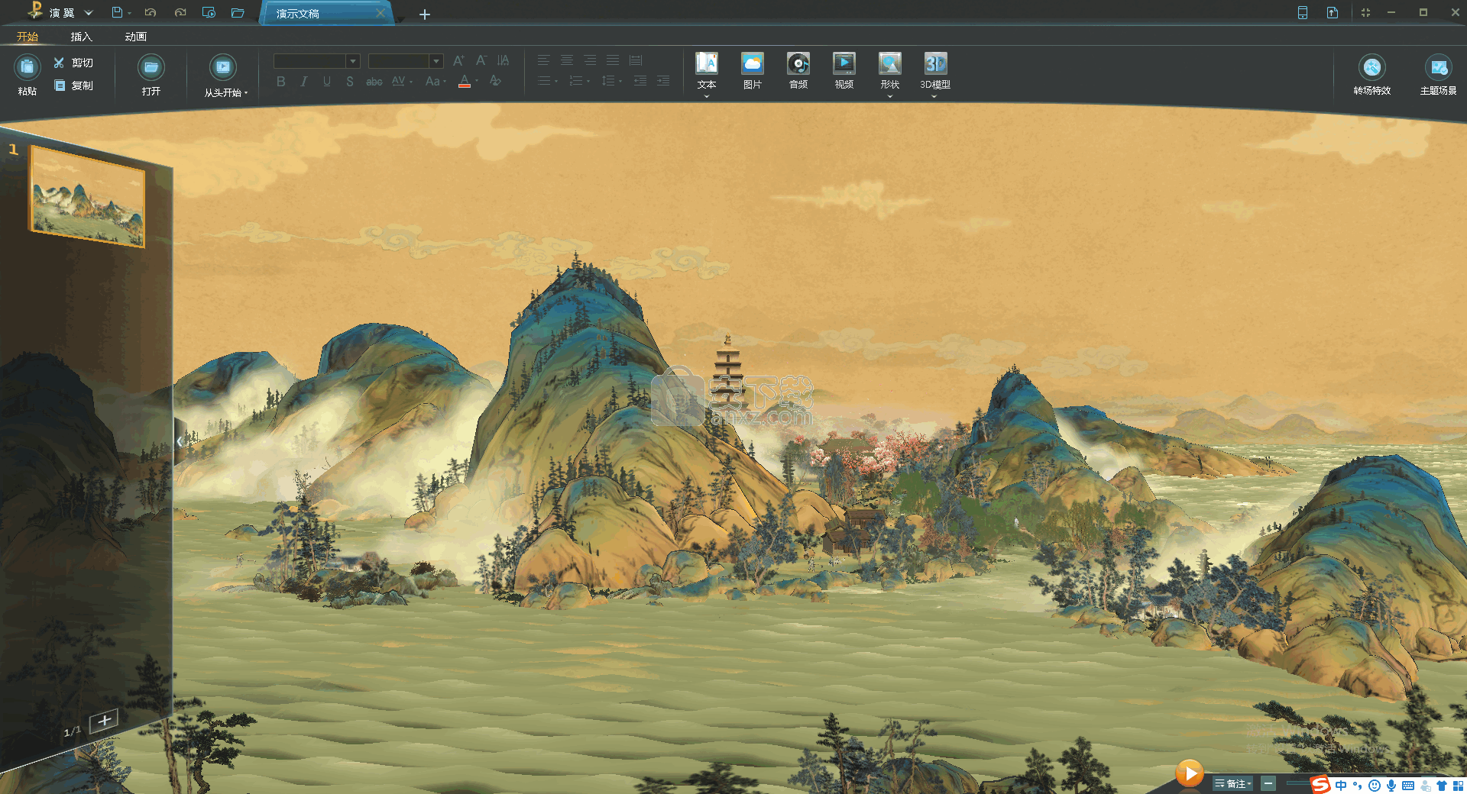This screenshot has height=794, width=1467.
Task: Decrease font size with A- icon
Action: pyautogui.click(x=481, y=60)
